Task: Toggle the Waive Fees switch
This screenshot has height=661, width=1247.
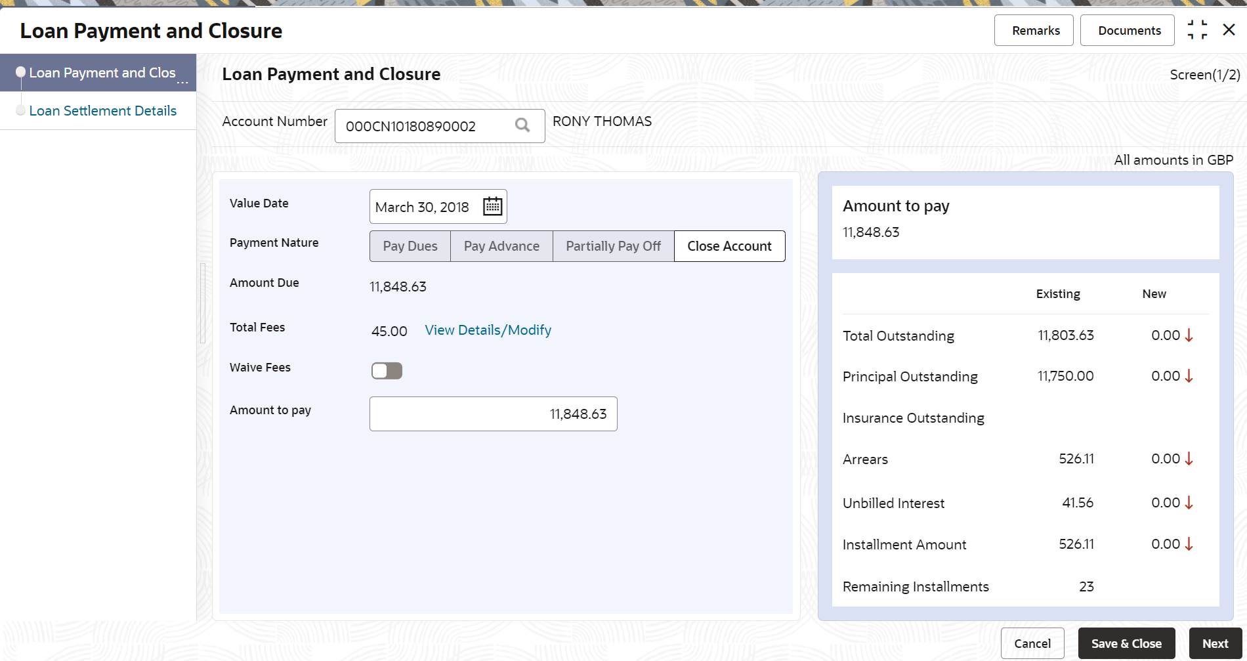Action: click(387, 371)
